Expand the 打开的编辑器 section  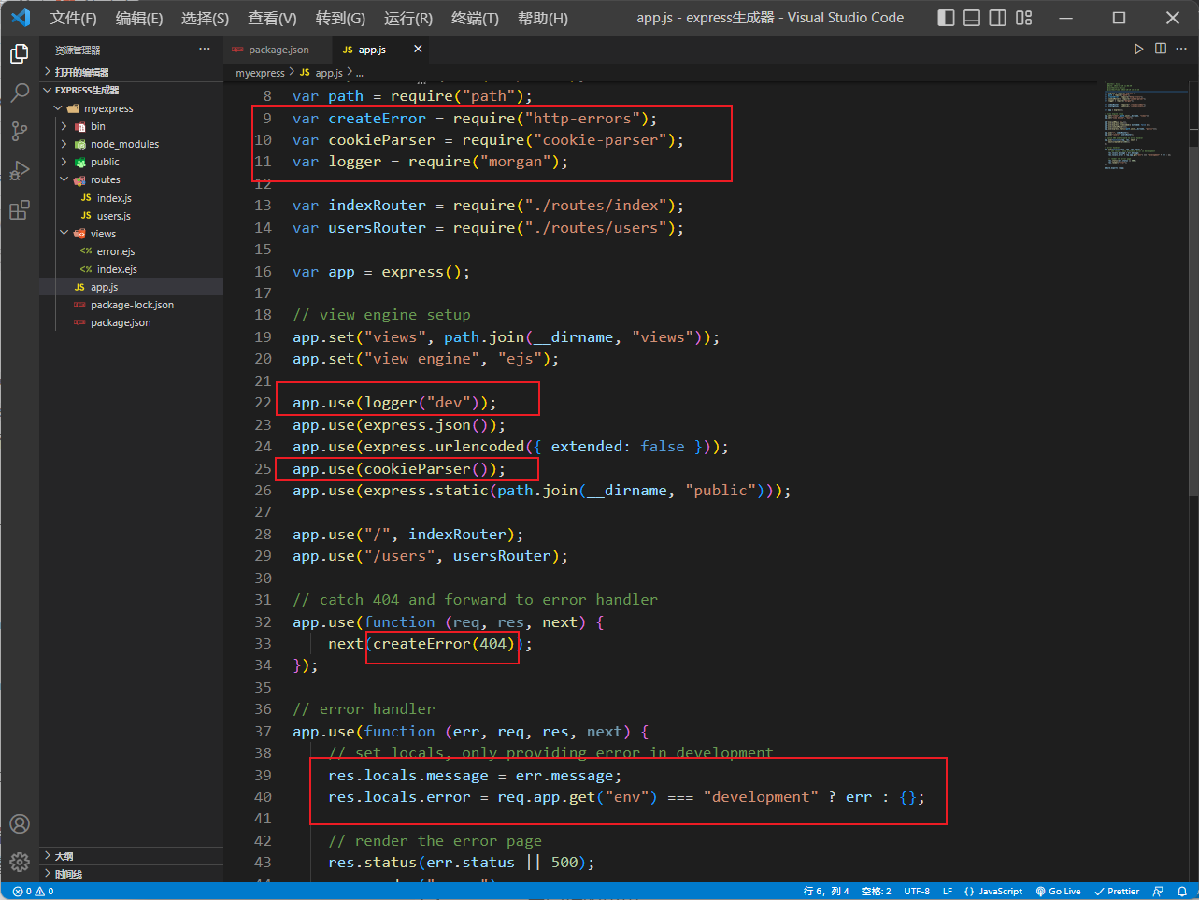(x=131, y=72)
